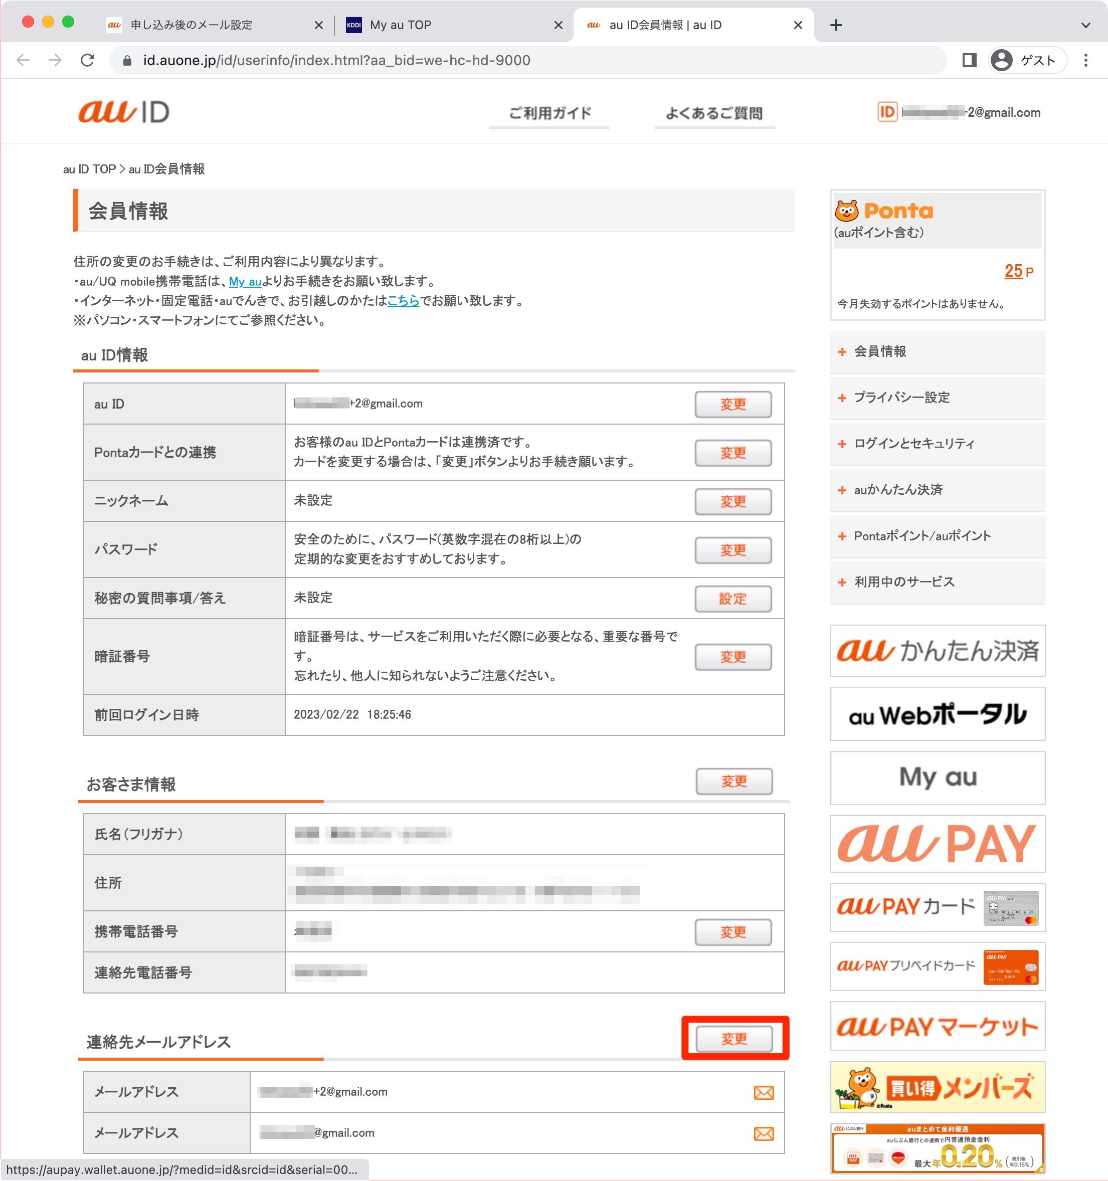Open the au Webポータル banner
This screenshot has height=1181, width=1108.
(938, 714)
